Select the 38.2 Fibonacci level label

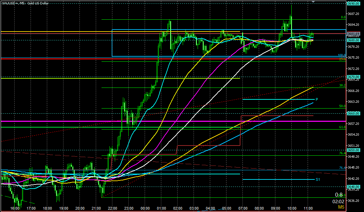pos(343,85)
